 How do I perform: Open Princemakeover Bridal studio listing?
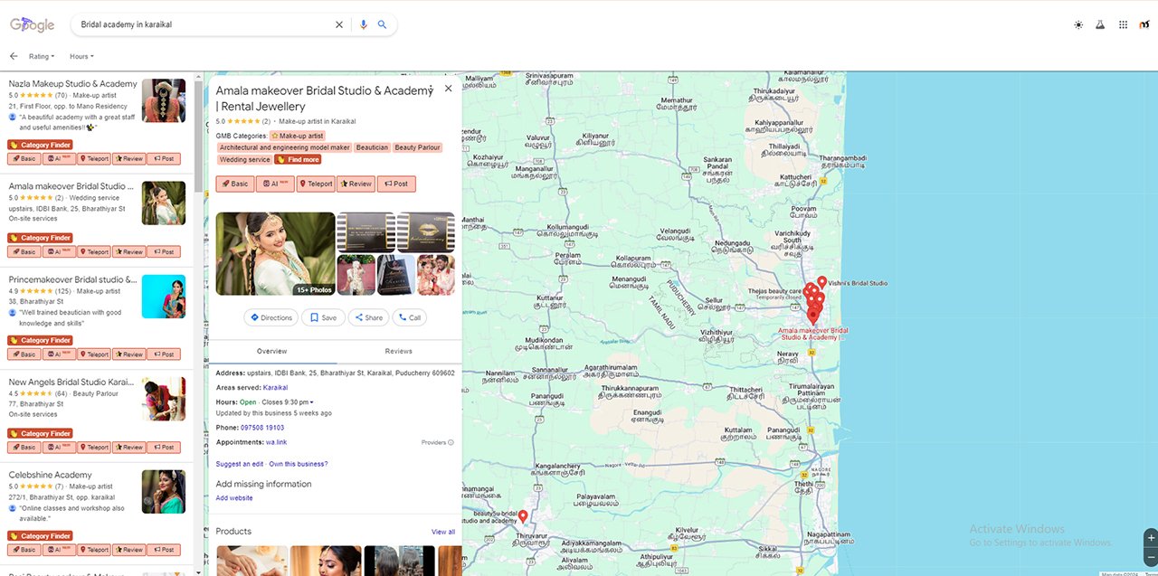pos(73,279)
